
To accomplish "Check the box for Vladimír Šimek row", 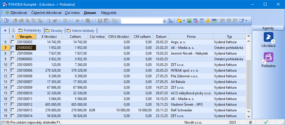I will [x=12, y=105].
